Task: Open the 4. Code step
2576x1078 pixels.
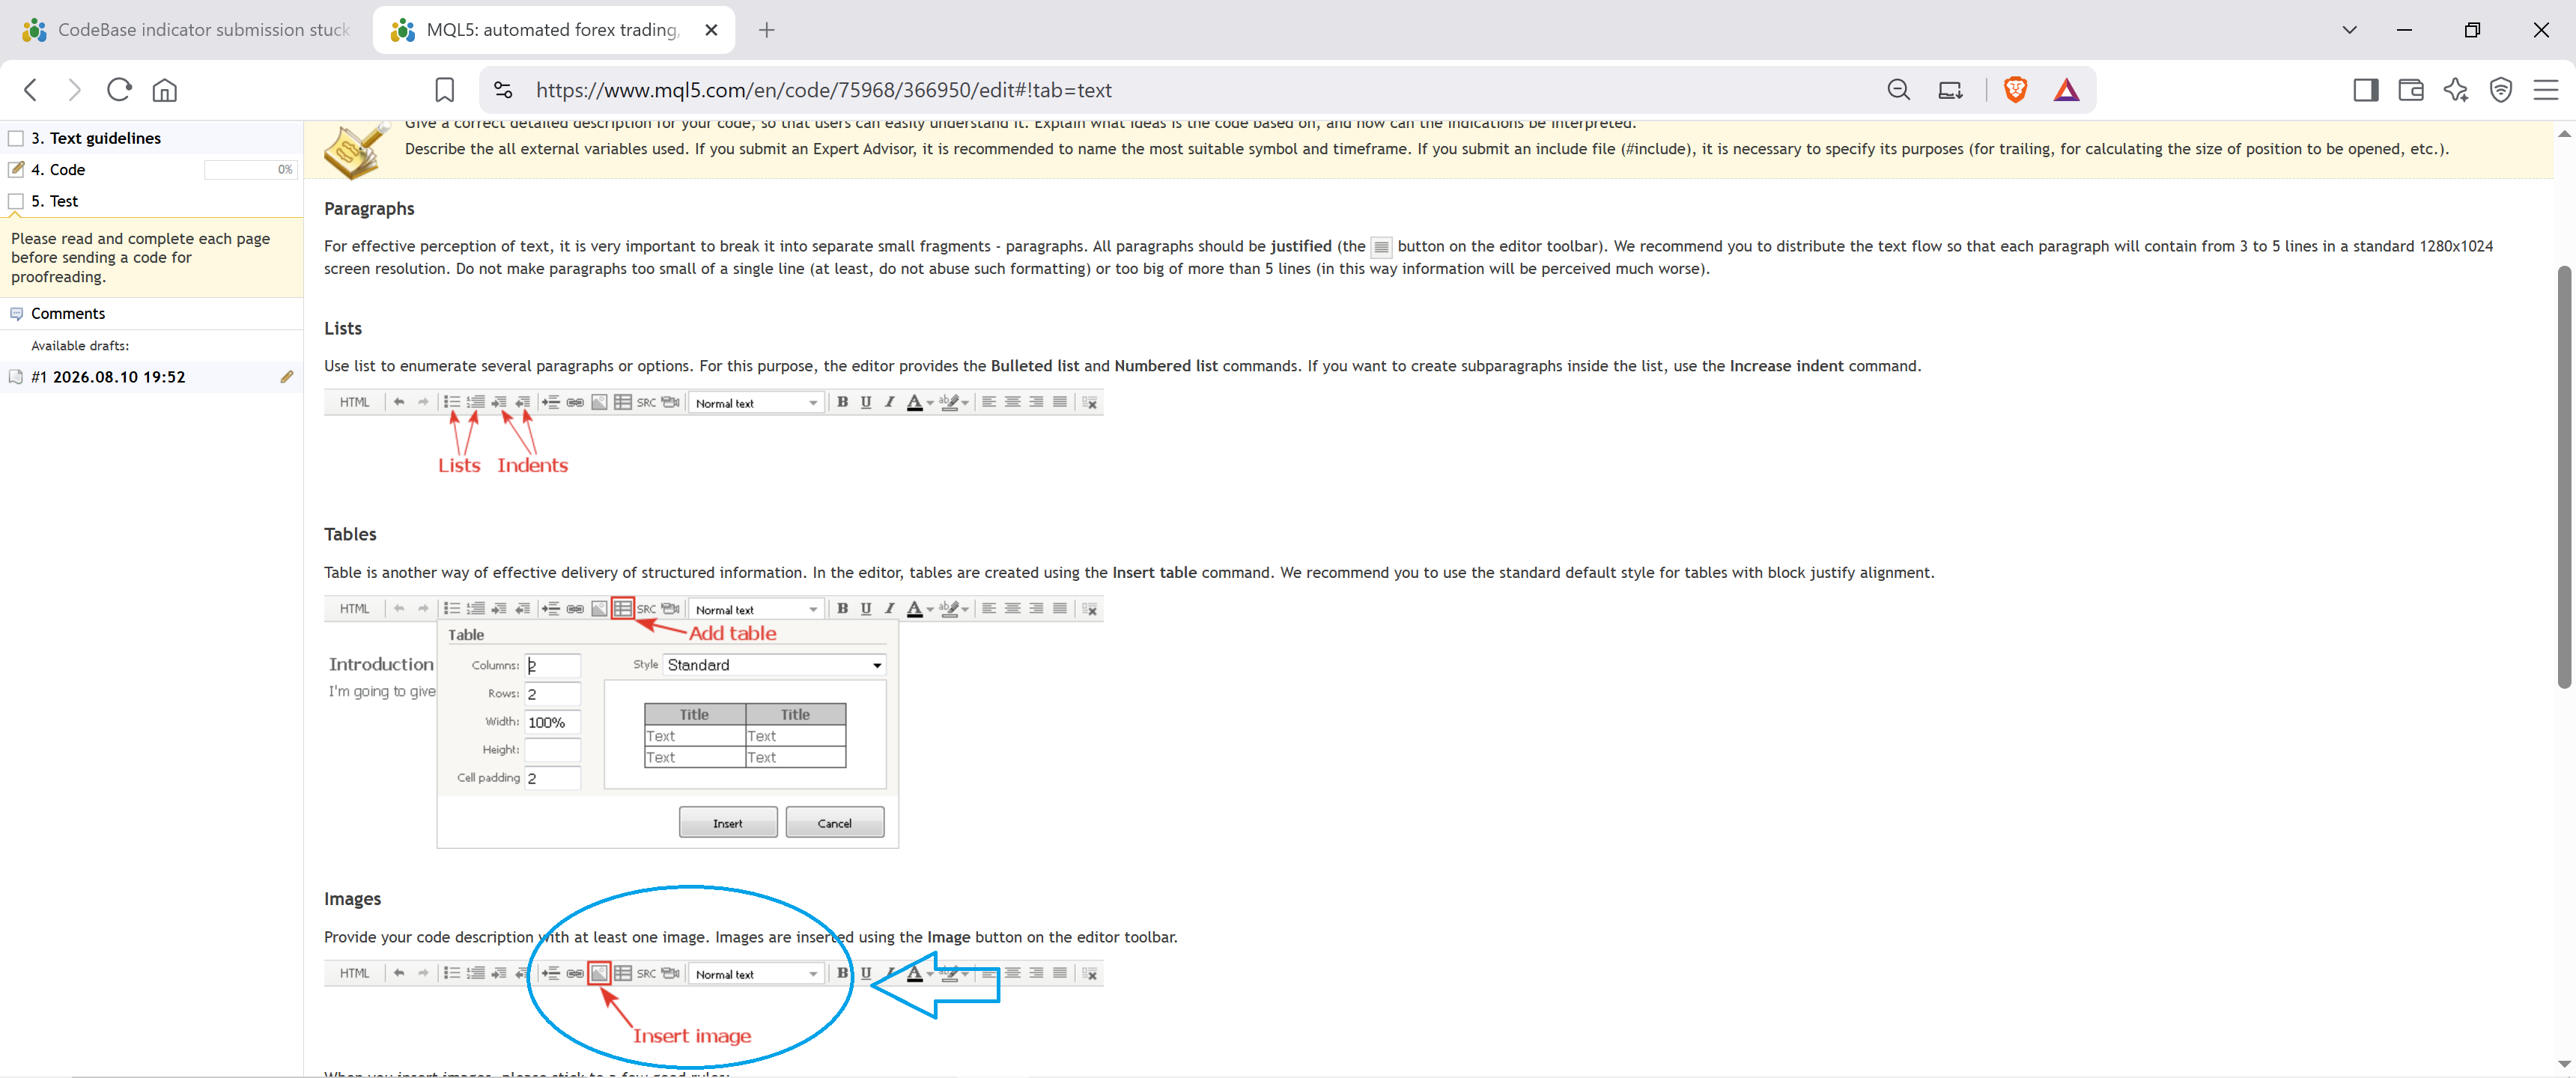Action: 58,170
